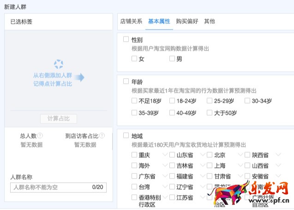Open the 购买偏好 tab

pos(187,21)
